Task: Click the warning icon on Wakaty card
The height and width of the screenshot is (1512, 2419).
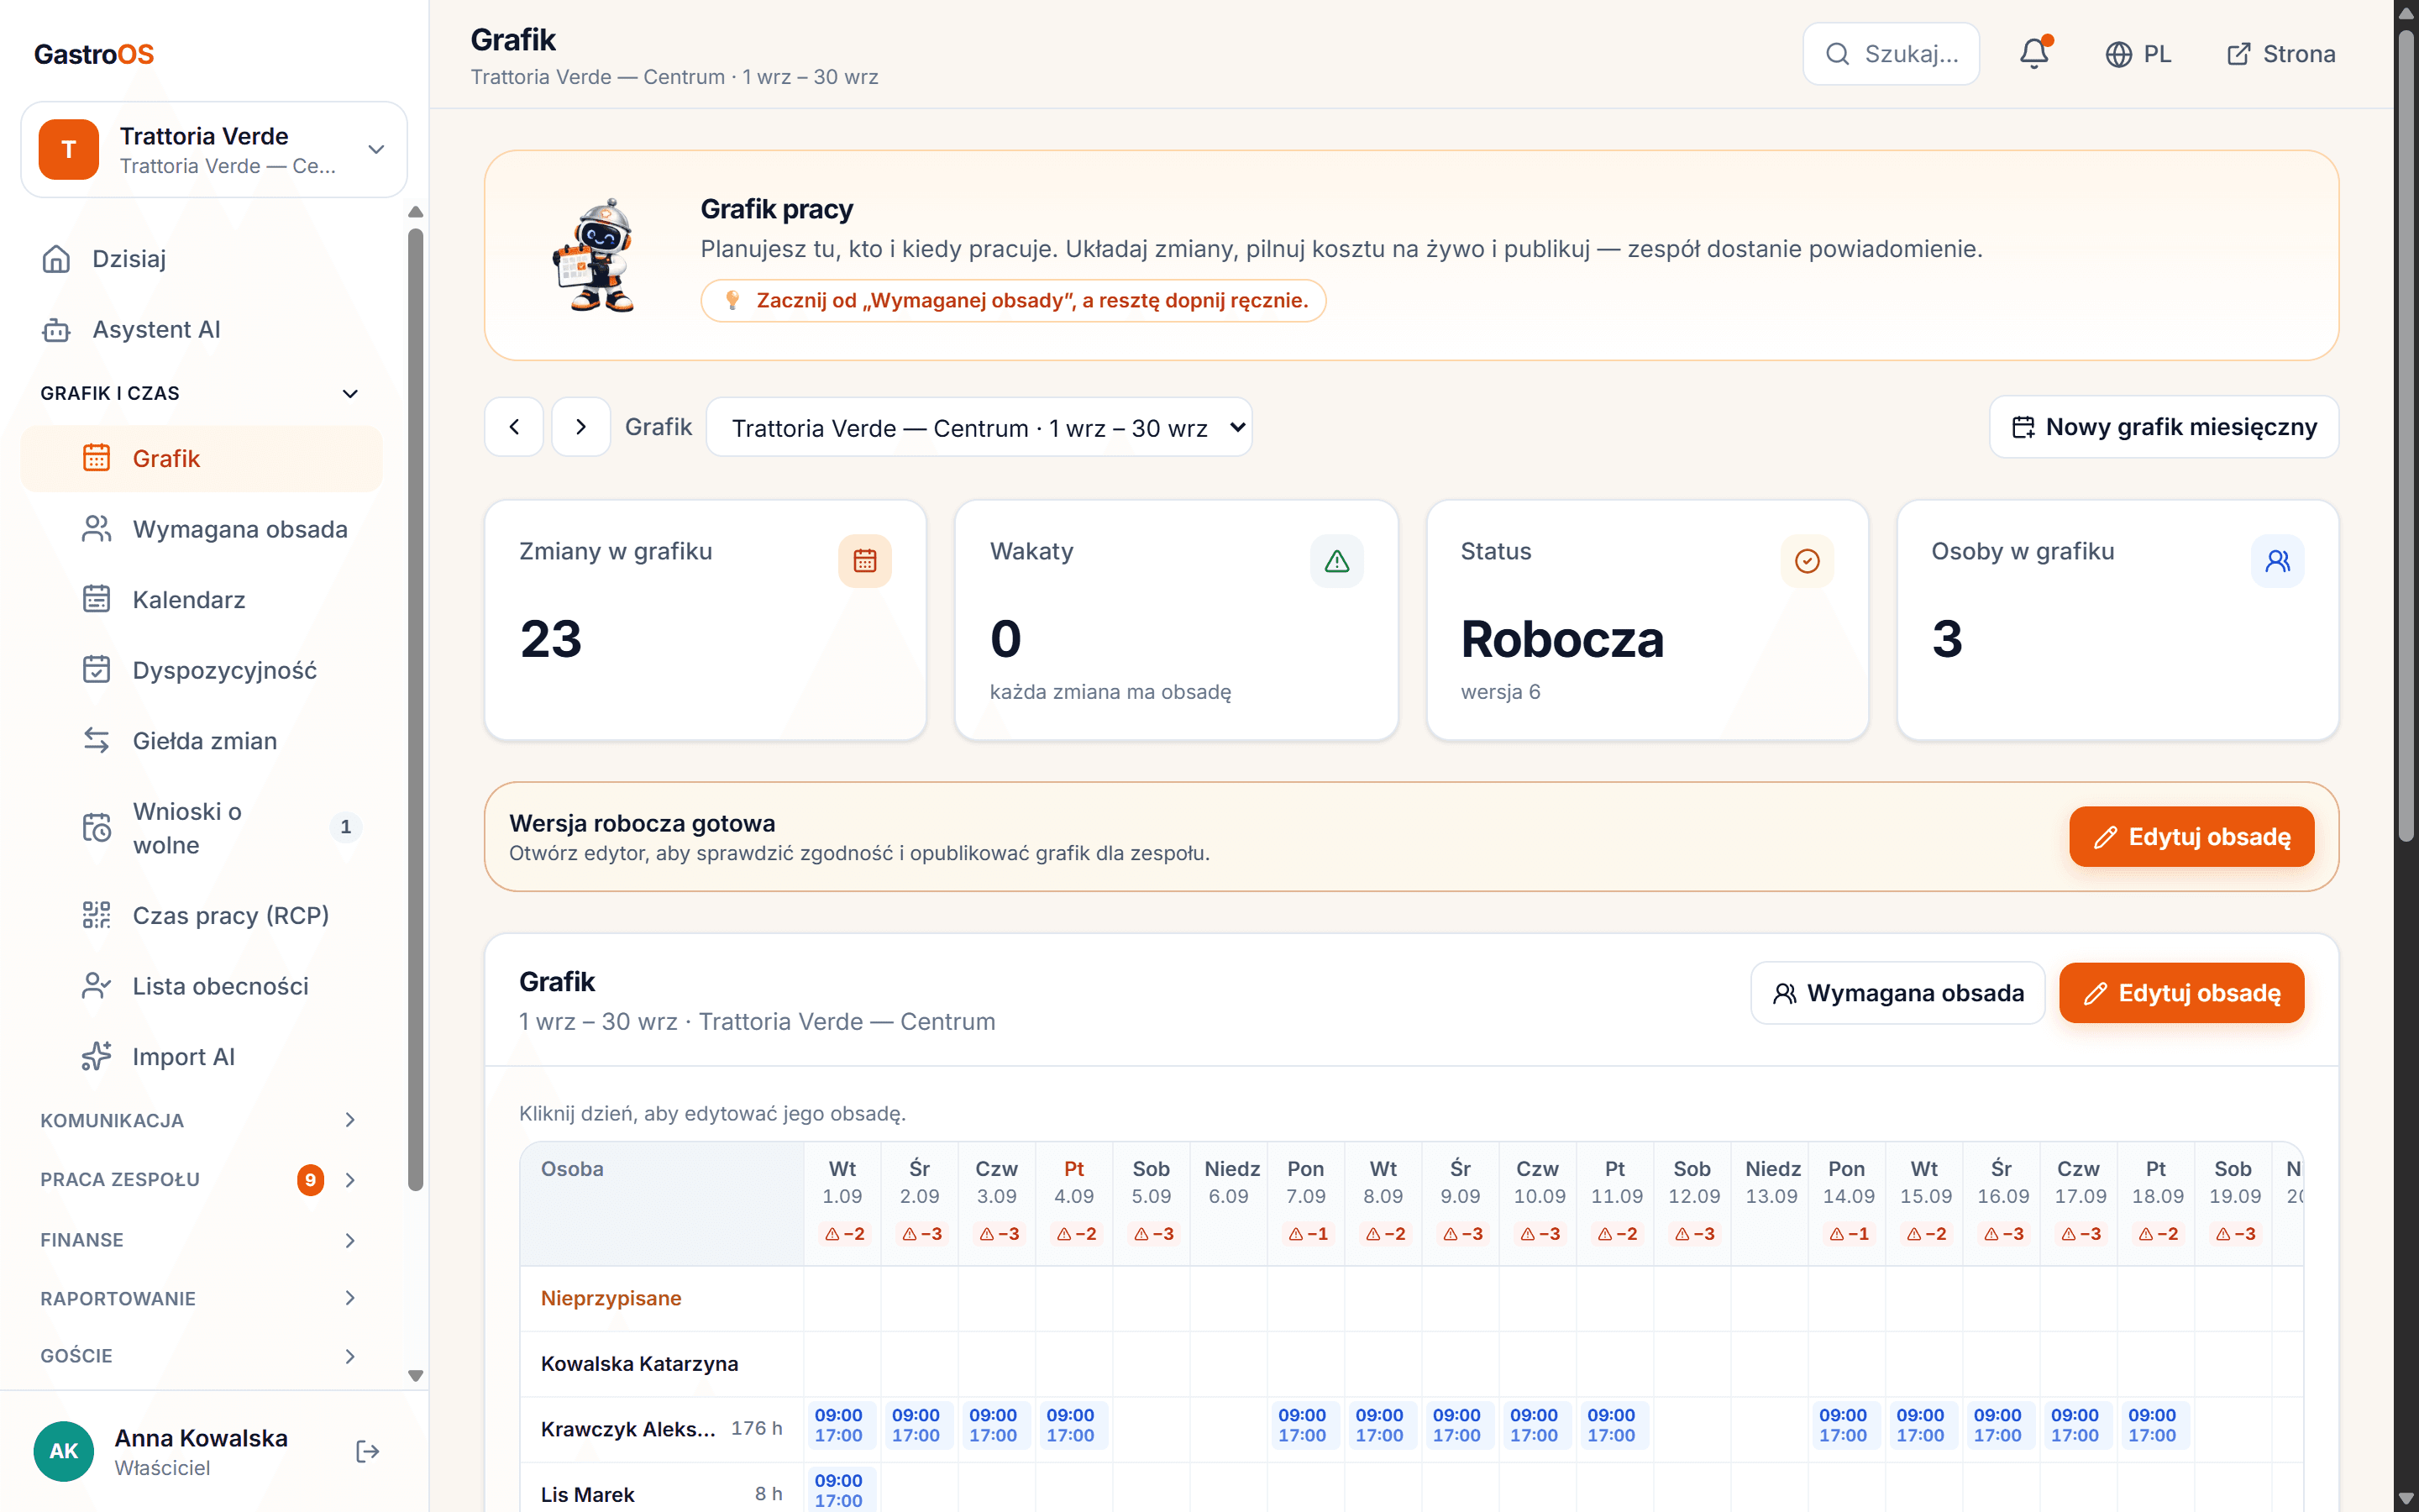Action: (1336, 561)
